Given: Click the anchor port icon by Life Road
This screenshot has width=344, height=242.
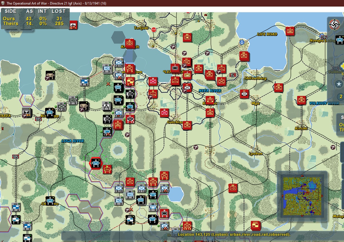Looking at the screenshot, I should (242, 42).
